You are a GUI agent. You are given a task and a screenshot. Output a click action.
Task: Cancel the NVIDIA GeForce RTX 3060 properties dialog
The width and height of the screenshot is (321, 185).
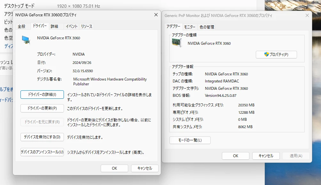pyautogui.click(x=145, y=168)
